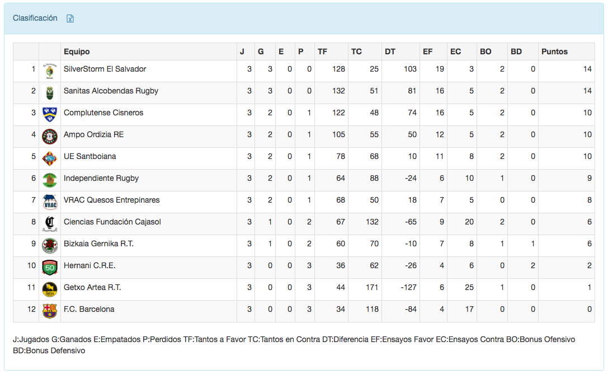Click the Puntos column header
Image resolution: width=608 pixels, height=374 pixels.
pyautogui.click(x=554, y=52)
